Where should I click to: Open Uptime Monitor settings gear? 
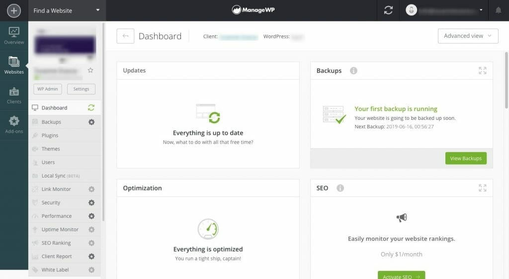(91, 229)
